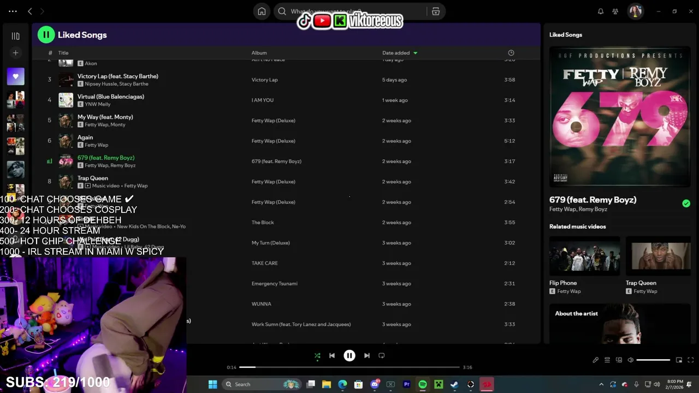699x393 pixels.
Task: Open YNW Melly artist link
Action: click(x=98, y=104)
